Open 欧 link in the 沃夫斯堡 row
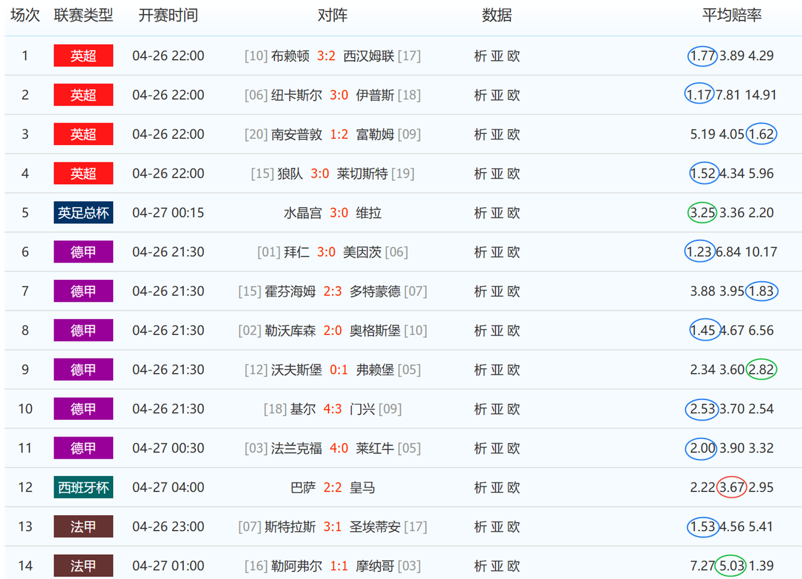Screen dimensions: 802x579 tap(514, 369)
